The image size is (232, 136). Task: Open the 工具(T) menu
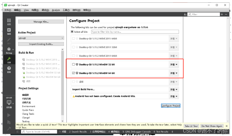point(66,10)
